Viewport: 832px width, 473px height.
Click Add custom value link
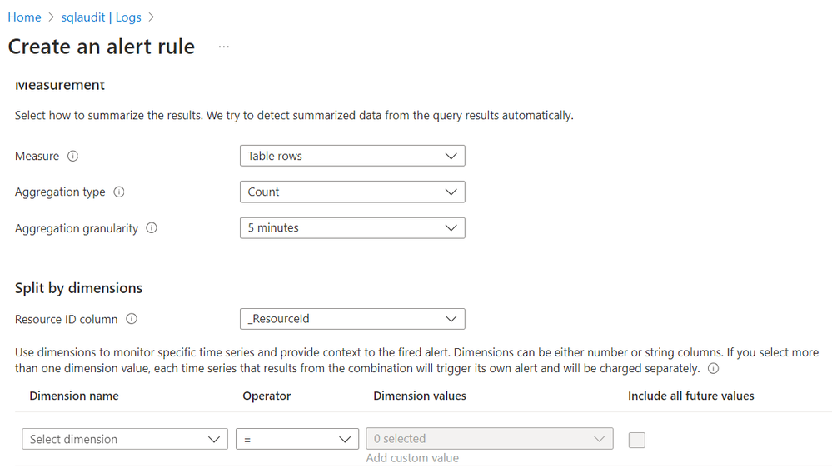click(x=412, y=458)
